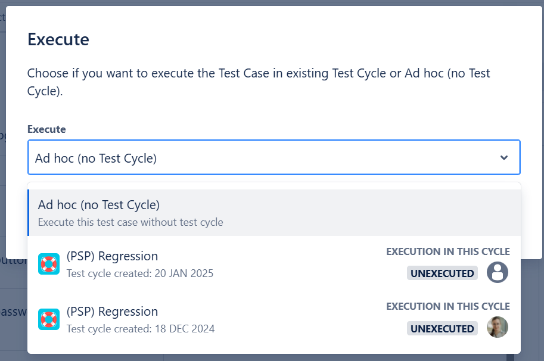Click EXECUTION IN THIS CYCLE label for 2025 cycle
Image resolution: width=544 pixels, height=361 pixels.
pyautogui.click(x=449, y=251)
